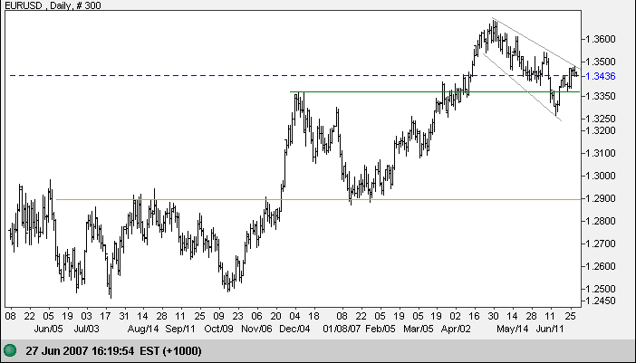Click the 'Aug/14' date axis label
The image size is (636, 363).
coord(143,329)
